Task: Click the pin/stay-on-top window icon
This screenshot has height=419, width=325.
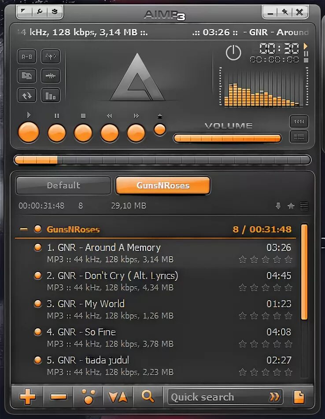Action: (x=285, y=12)
